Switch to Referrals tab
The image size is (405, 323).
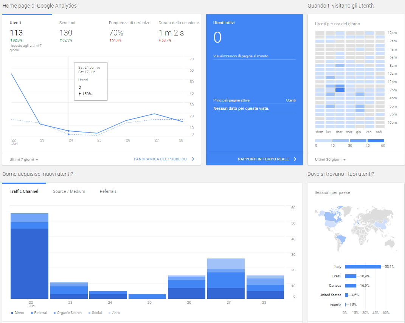108,191
